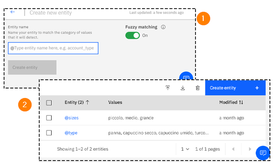274x166 pixels.
Task: Click the partially hidden chat icon in the top panel
Action: 186,76
